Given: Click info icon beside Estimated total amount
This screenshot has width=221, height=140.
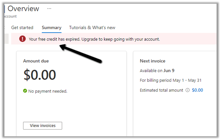Looking at the screenshot, I should tap(187, 90).
